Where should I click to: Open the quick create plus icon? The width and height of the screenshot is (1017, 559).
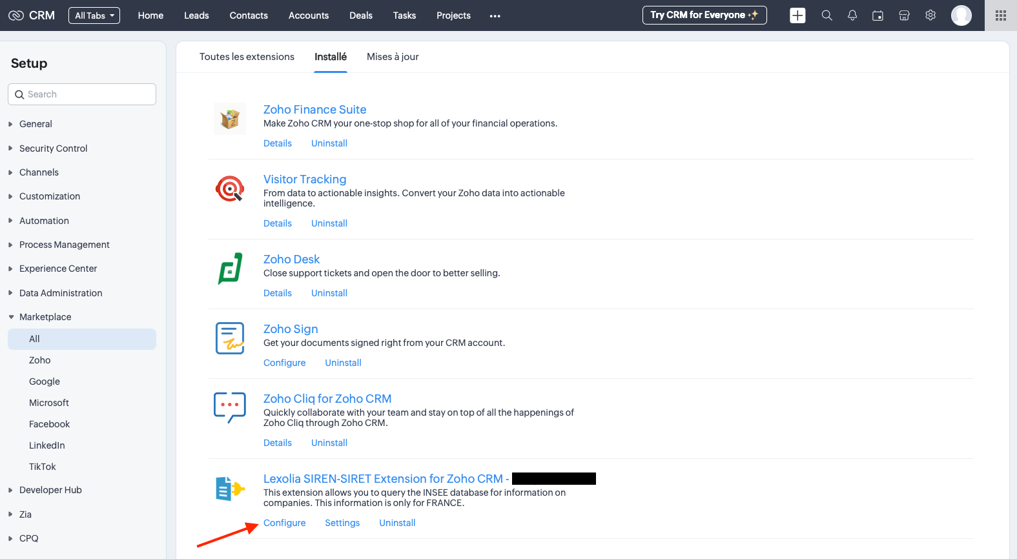click(797, 15)
